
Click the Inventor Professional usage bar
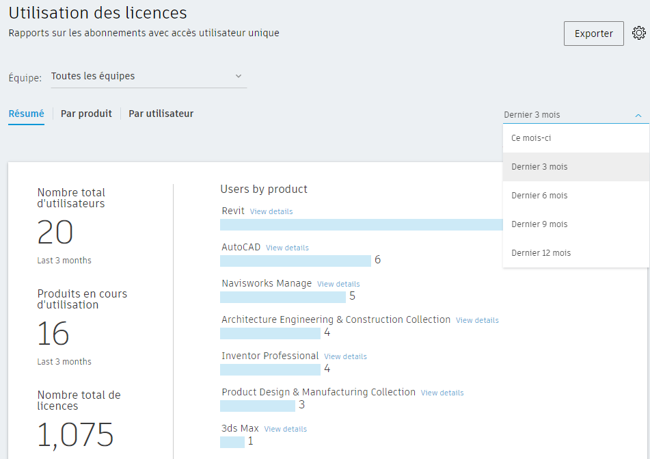[x=270, y=369]
